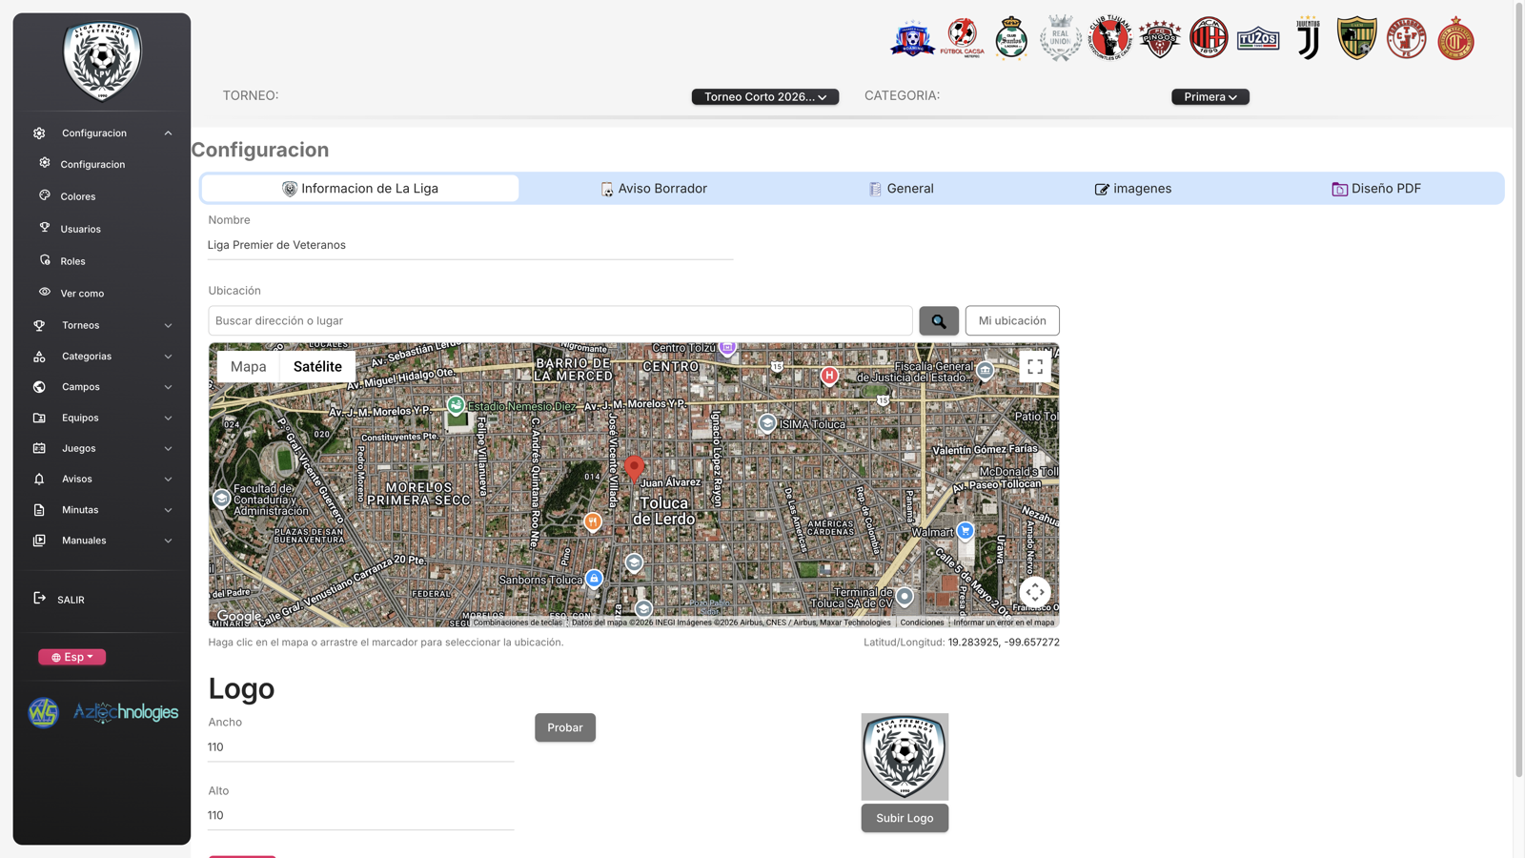Open the AC Milan team logo

pyautogui.click(x=1209, y=38)
